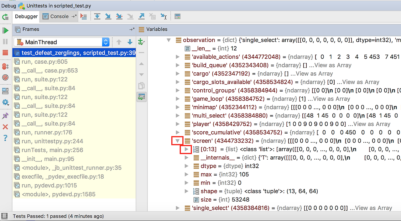The image size is (401, 221).
Task: Rerun the Unittests debug session
Action: coord(5,17)
